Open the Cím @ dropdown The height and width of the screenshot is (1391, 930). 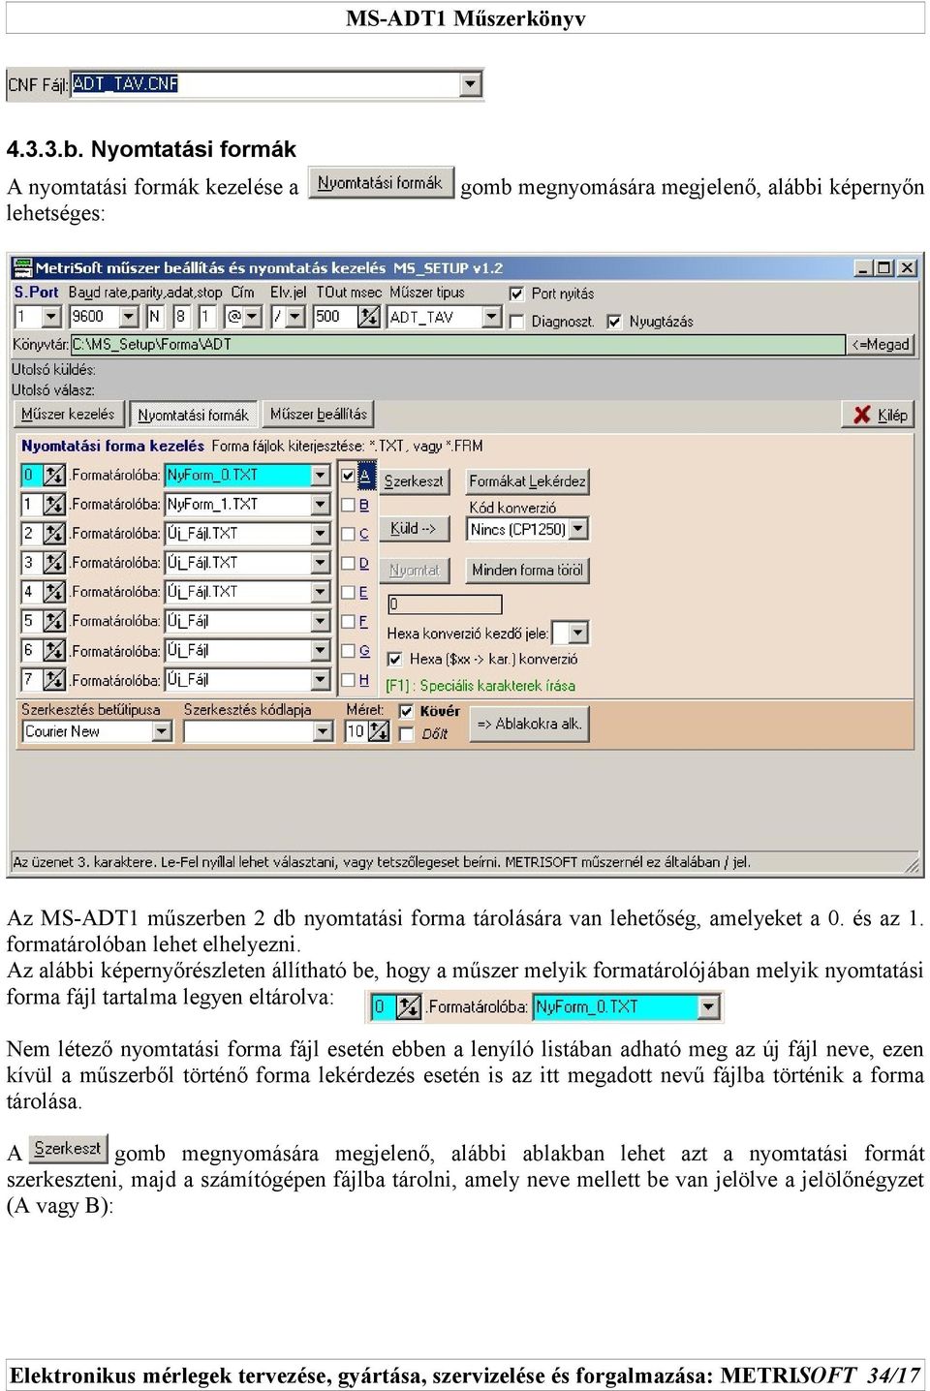point(253,317)
